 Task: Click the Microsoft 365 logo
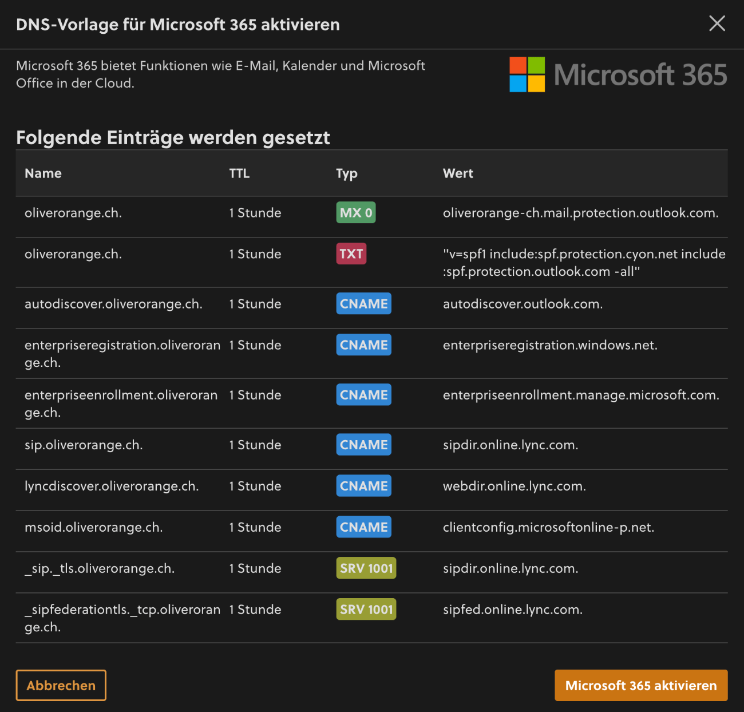(618, 74)
